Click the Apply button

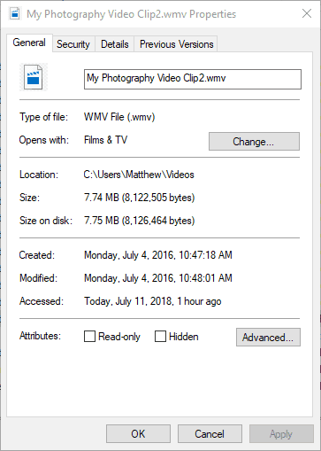281,434
